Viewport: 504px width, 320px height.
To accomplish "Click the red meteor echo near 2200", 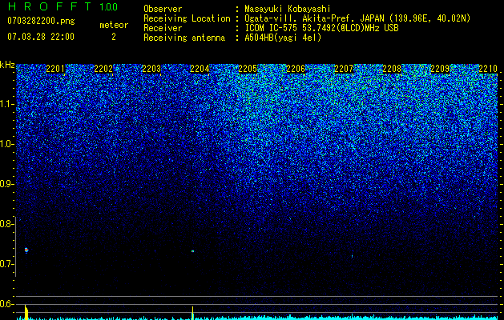I will pyautogui.click(x=26, y=250).
